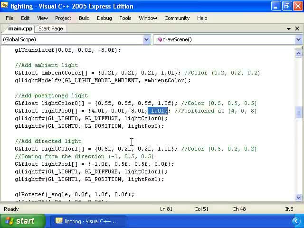Click the lightPos1[] declaration
The width and height of the screenshot is (304, 228).
click(x=95, y=164)
